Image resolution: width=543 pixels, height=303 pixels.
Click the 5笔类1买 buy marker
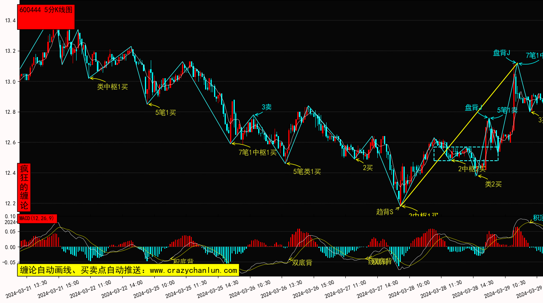307,172
